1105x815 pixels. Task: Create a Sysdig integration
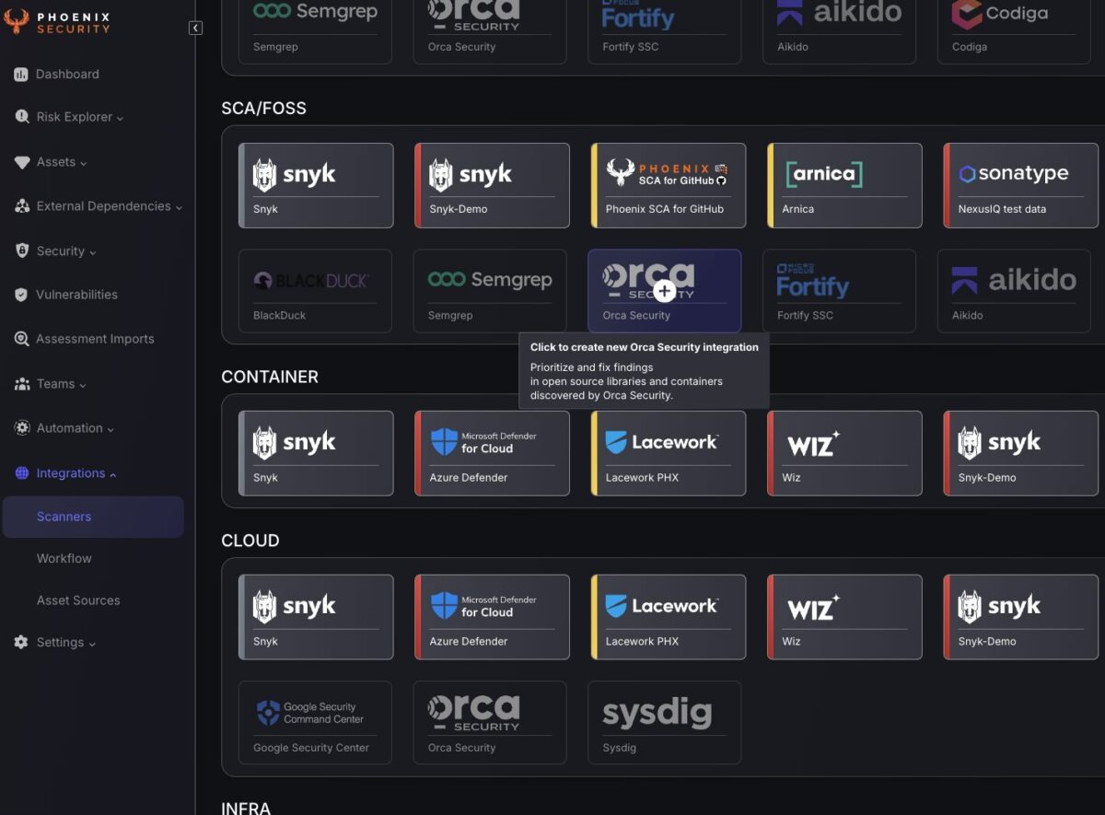tap(665, 723)
